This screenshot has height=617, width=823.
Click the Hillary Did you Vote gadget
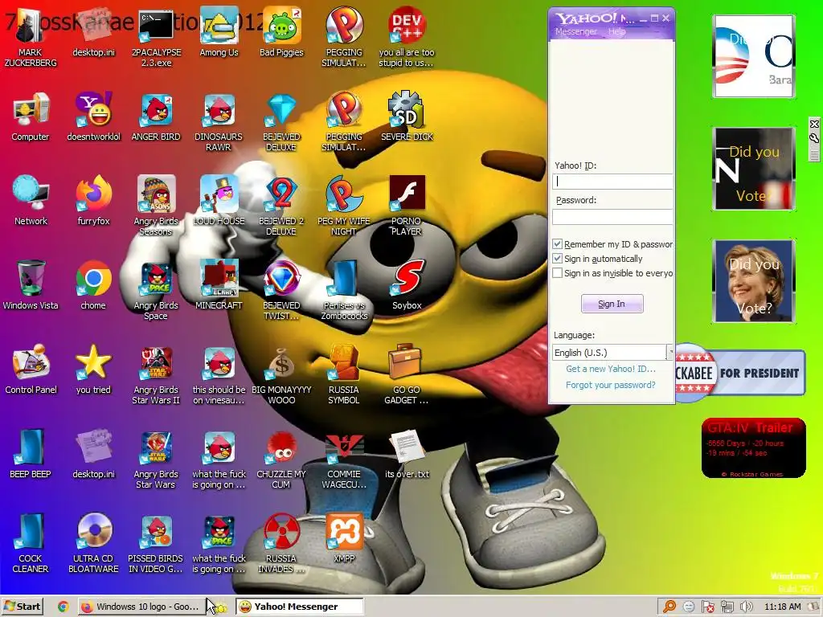[x=754, y=281]
